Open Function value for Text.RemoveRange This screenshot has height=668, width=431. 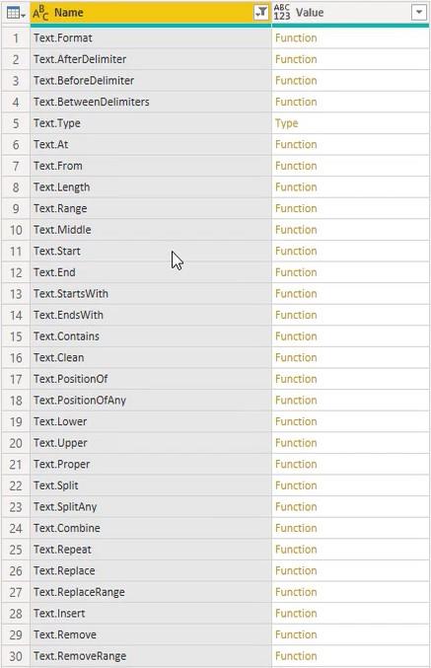tap(296, 655)
